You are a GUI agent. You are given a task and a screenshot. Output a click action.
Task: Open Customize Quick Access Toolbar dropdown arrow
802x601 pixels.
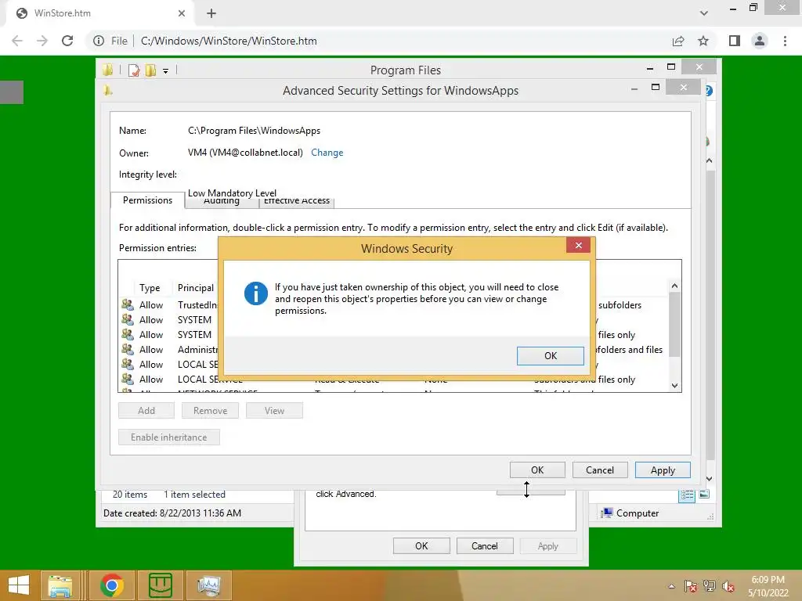166,71
